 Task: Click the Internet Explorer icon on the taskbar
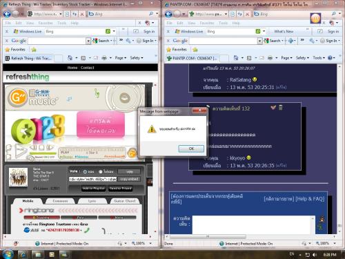pyautogui.click(x=23, y=254)
